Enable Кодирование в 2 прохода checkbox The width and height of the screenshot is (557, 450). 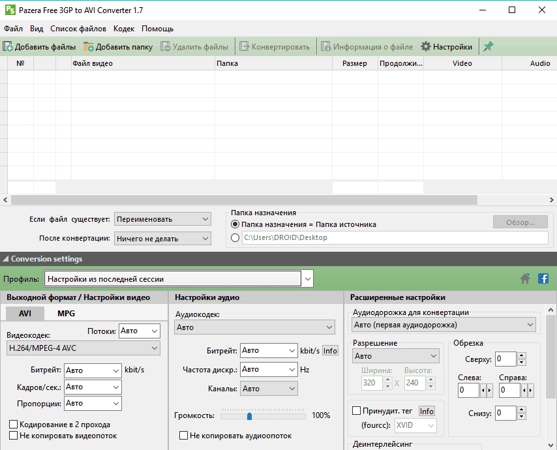click(x=13, y=424)
